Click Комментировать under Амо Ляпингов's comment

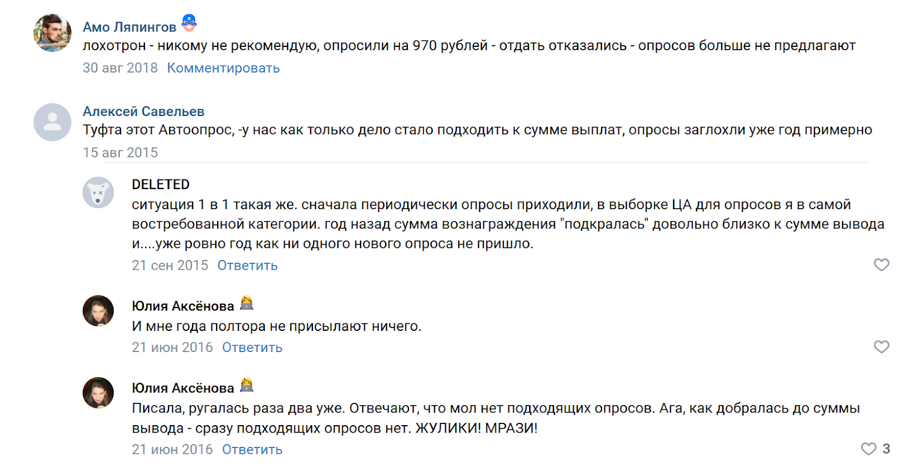pos(222,67)
